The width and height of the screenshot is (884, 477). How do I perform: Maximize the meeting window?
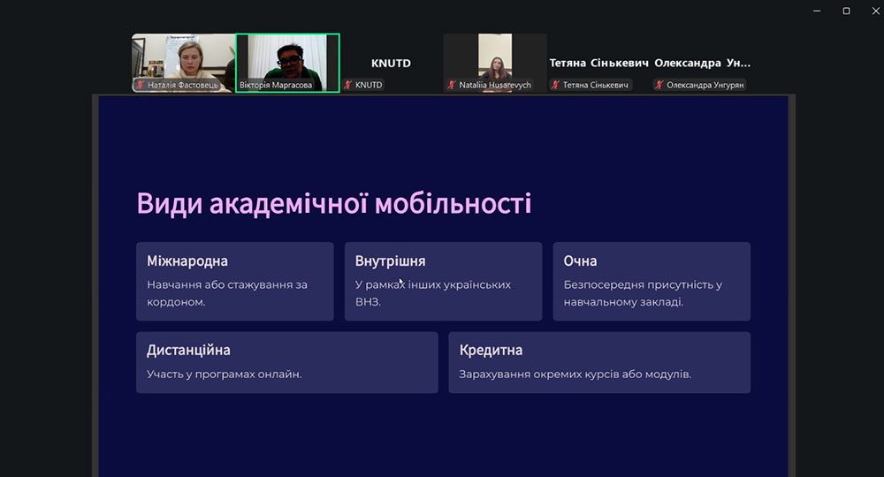(846, 11)
